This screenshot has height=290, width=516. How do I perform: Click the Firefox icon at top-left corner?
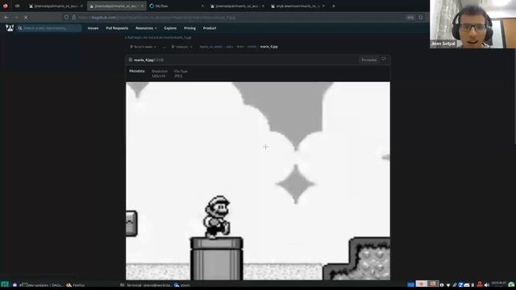pyautogui.click(x=6, y=6)
